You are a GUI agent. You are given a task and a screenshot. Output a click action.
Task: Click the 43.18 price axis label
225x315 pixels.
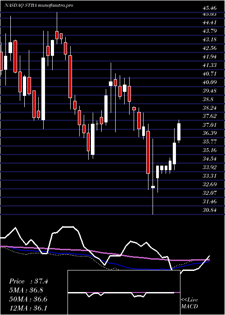[x=210, y=40]
